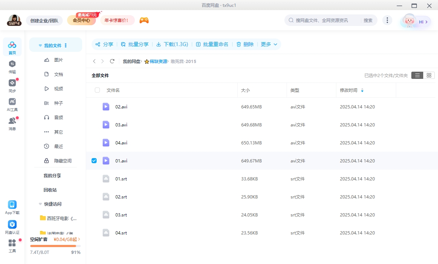Screen dimensions: 438x264
Task: Open 空间扩容 storage expansion link
Action: (38, 239)
